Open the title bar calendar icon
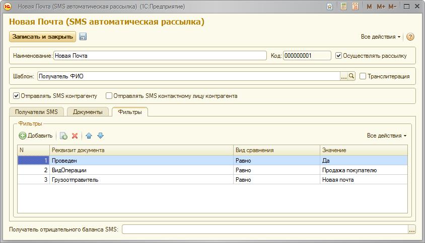The width and height of the screenshot is (425, 243). (355, 7)
